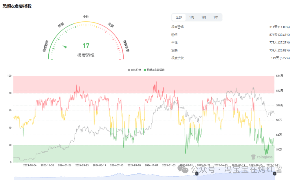Switch to the 1年 tab

(216, 17)
